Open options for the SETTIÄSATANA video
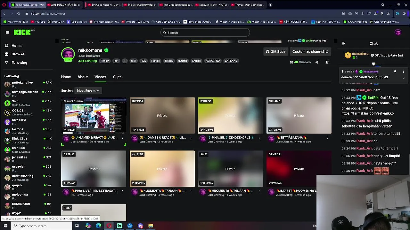The image size is (410, 230). pyautogui.click(x=328, y=138)
